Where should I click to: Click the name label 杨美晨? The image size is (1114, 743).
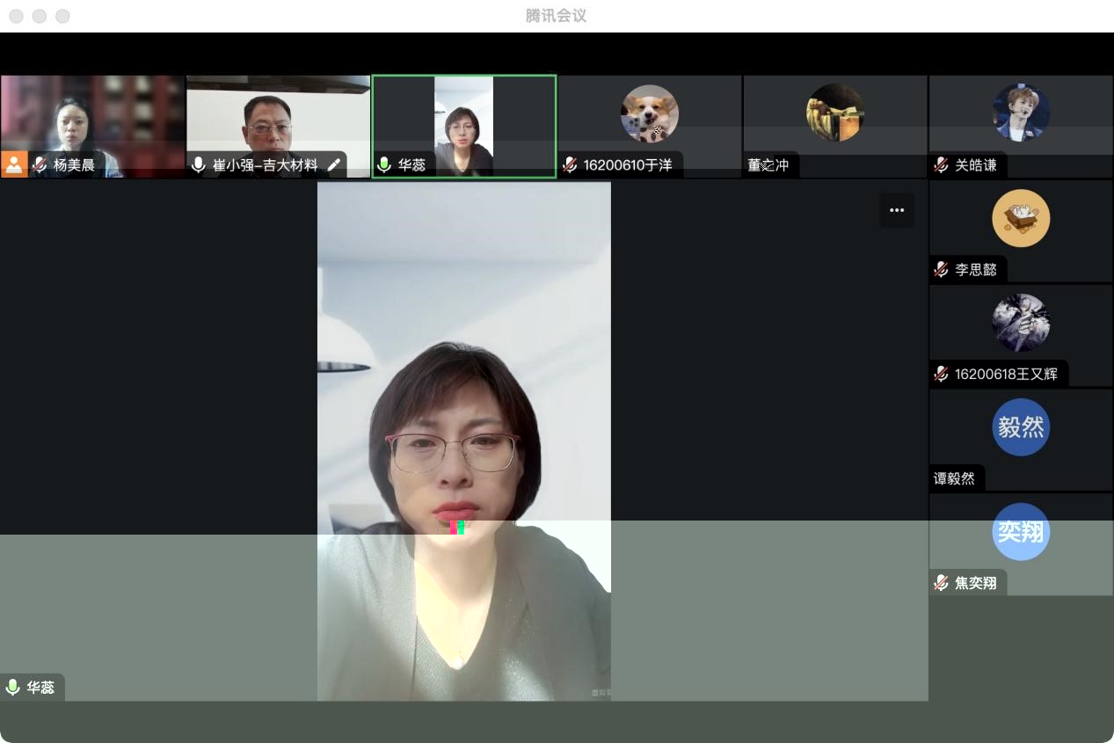coord(74,164)
